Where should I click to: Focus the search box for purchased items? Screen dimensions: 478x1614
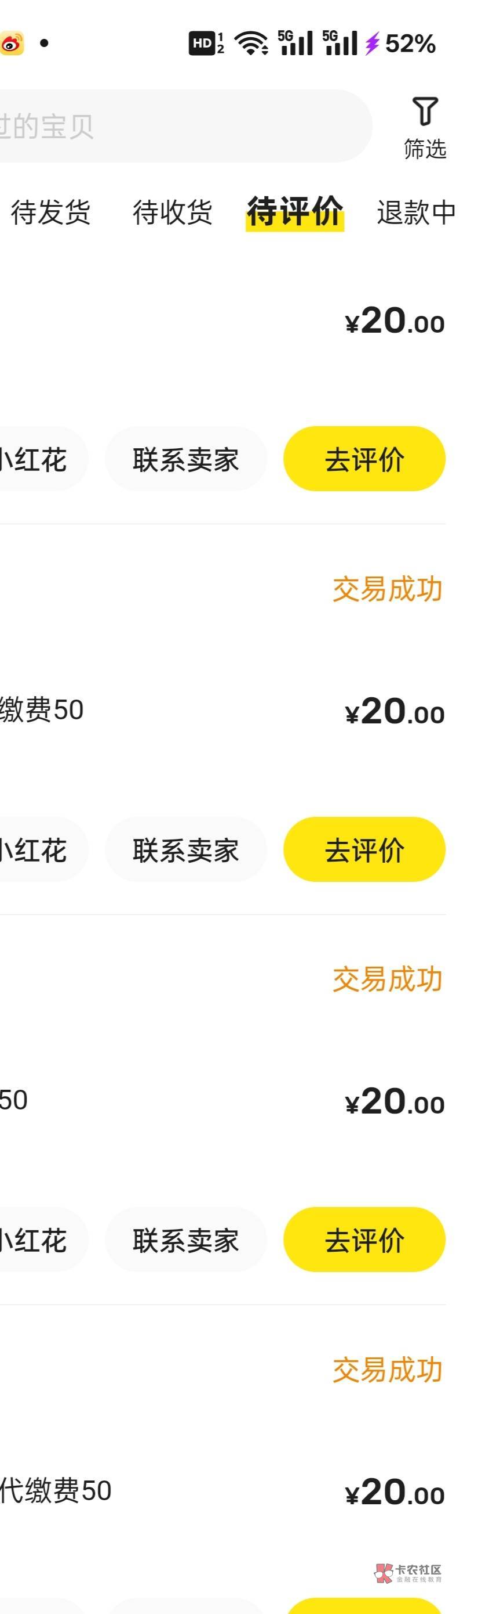[181, 126]
